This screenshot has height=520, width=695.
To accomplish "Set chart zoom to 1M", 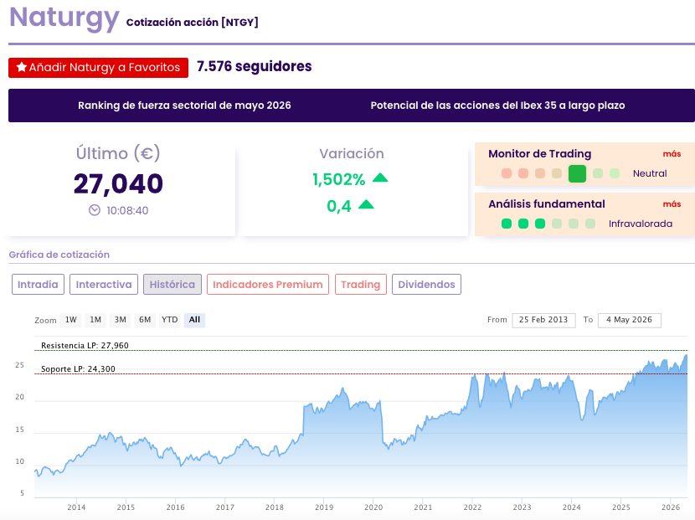I will point(95,320).
